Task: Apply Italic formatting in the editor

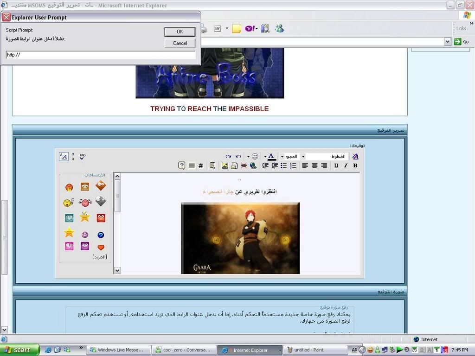Action: click(346, 165)
